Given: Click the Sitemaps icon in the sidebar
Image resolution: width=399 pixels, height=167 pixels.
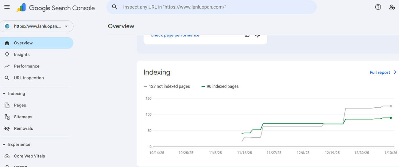Looking at the screenshot, I should (x=7, y=117).
